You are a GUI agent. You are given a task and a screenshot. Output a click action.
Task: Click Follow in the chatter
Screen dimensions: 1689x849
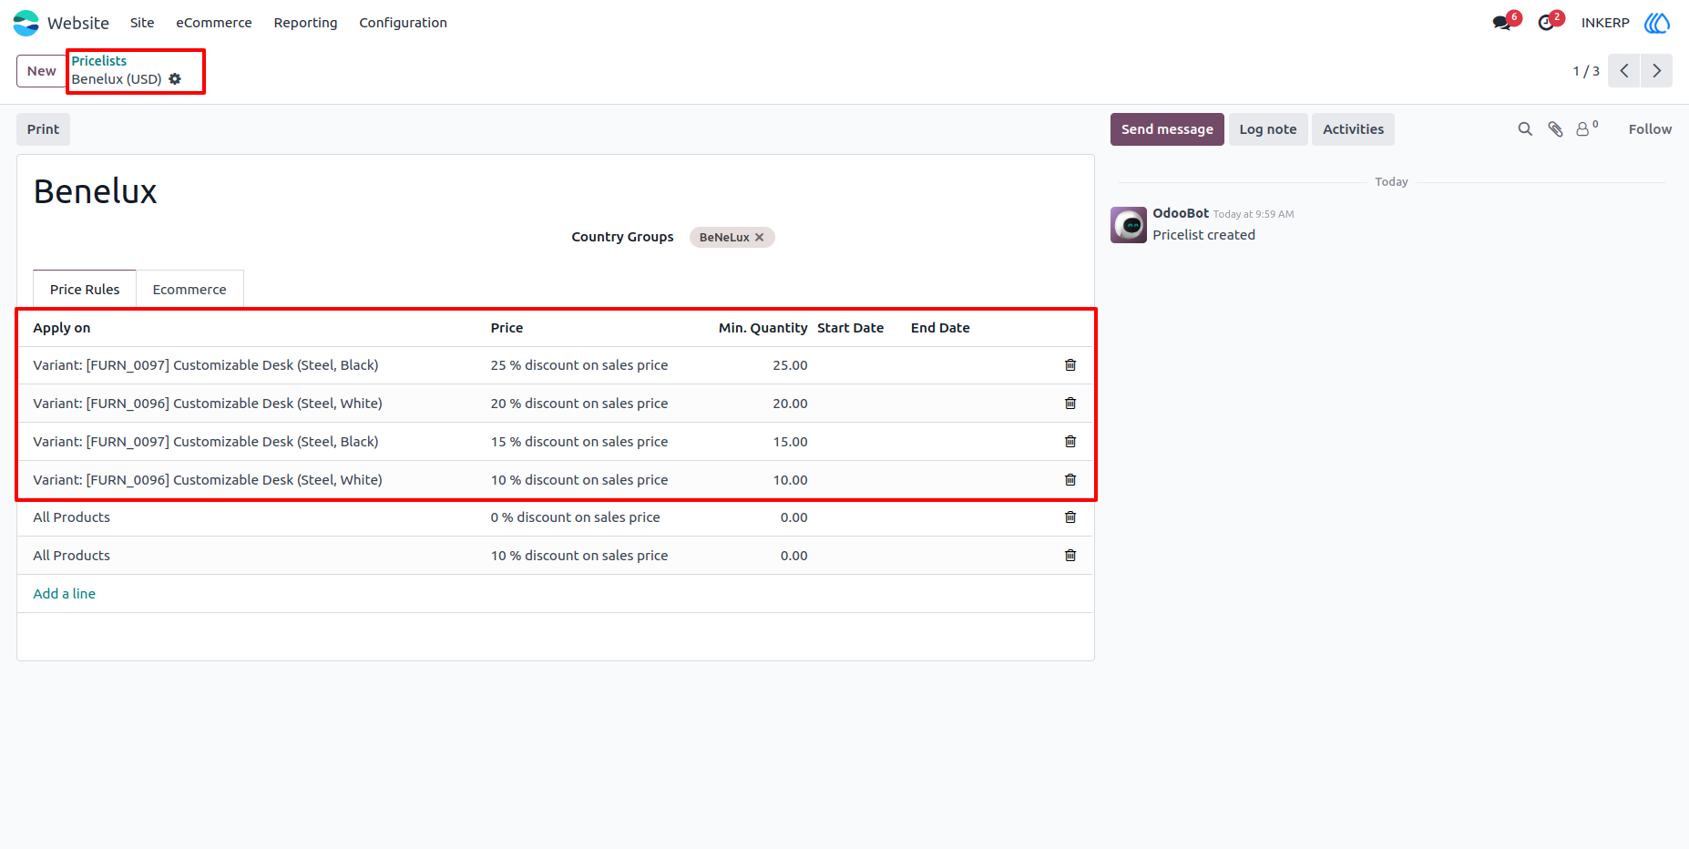pyautogui.click(x=1650, y=129)
